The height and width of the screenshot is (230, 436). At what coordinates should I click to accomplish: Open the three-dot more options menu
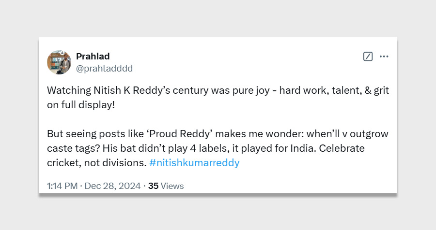pyautogui.click(x=384, y=57)
